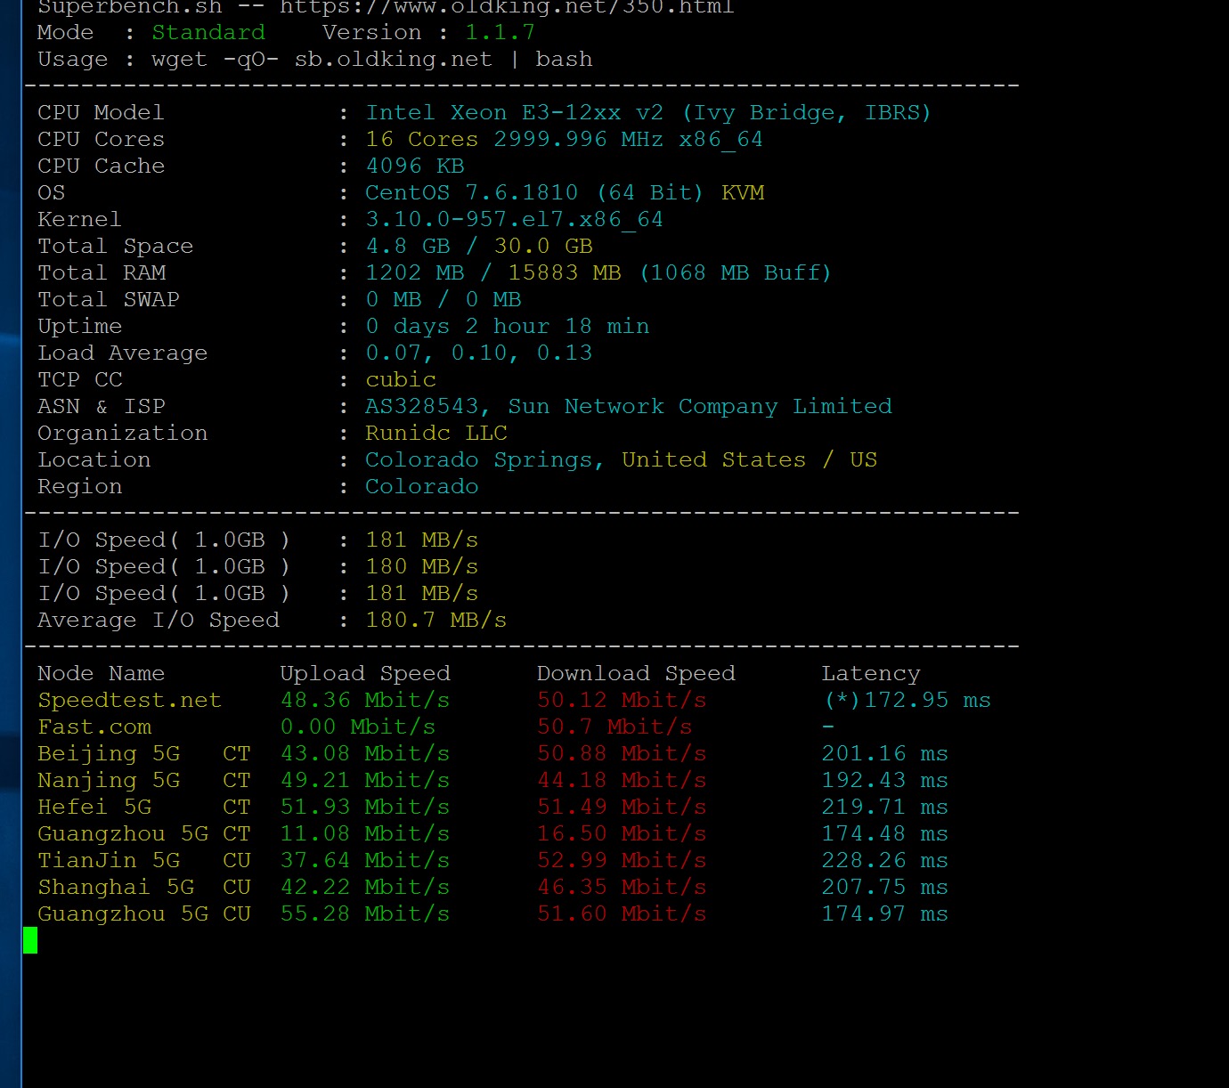Click the Nanjing download speed 44.18 Mbit/s
Viewport: 1229px width, 1088px height.
point(622,781)
